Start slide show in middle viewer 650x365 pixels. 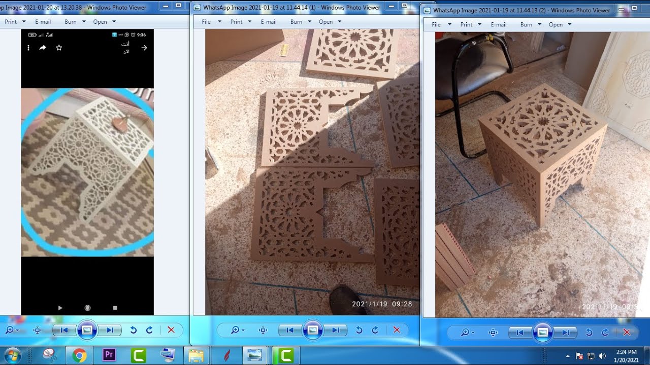pos(312,330)
